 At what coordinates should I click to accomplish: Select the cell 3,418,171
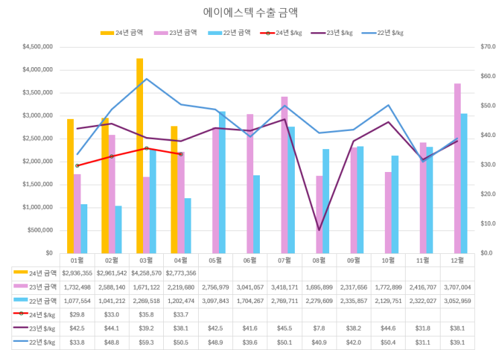click(285, 288)
